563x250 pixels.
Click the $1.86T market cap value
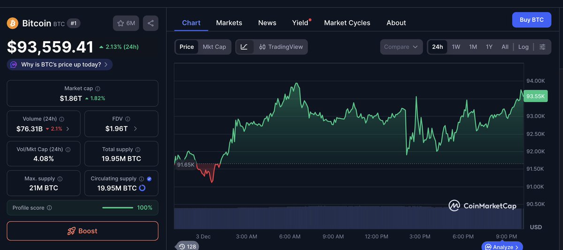(70, 98)
